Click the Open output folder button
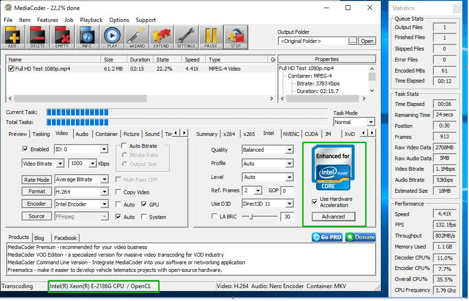Screen dimensions: 469x301 tap(367, 41)
